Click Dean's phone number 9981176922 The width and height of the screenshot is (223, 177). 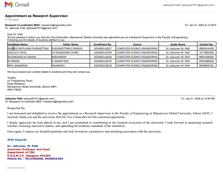(15, 89)
